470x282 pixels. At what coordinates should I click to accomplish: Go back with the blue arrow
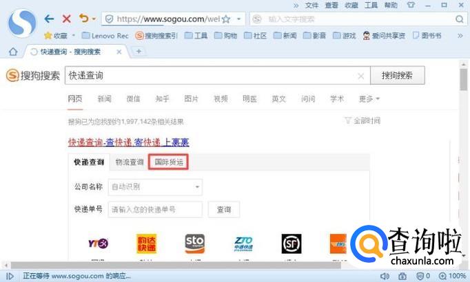(x=49, y=19)
